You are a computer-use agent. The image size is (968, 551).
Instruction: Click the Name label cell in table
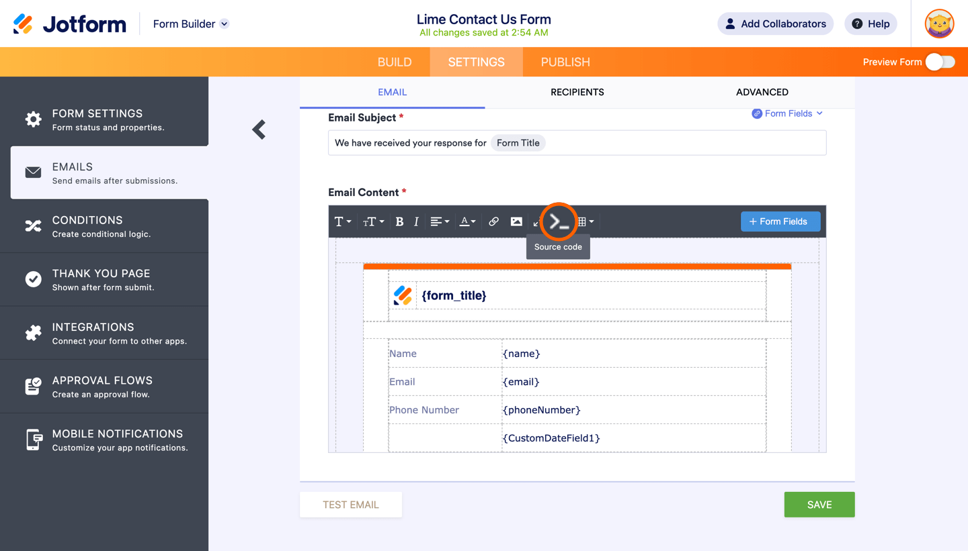[445, 354]
